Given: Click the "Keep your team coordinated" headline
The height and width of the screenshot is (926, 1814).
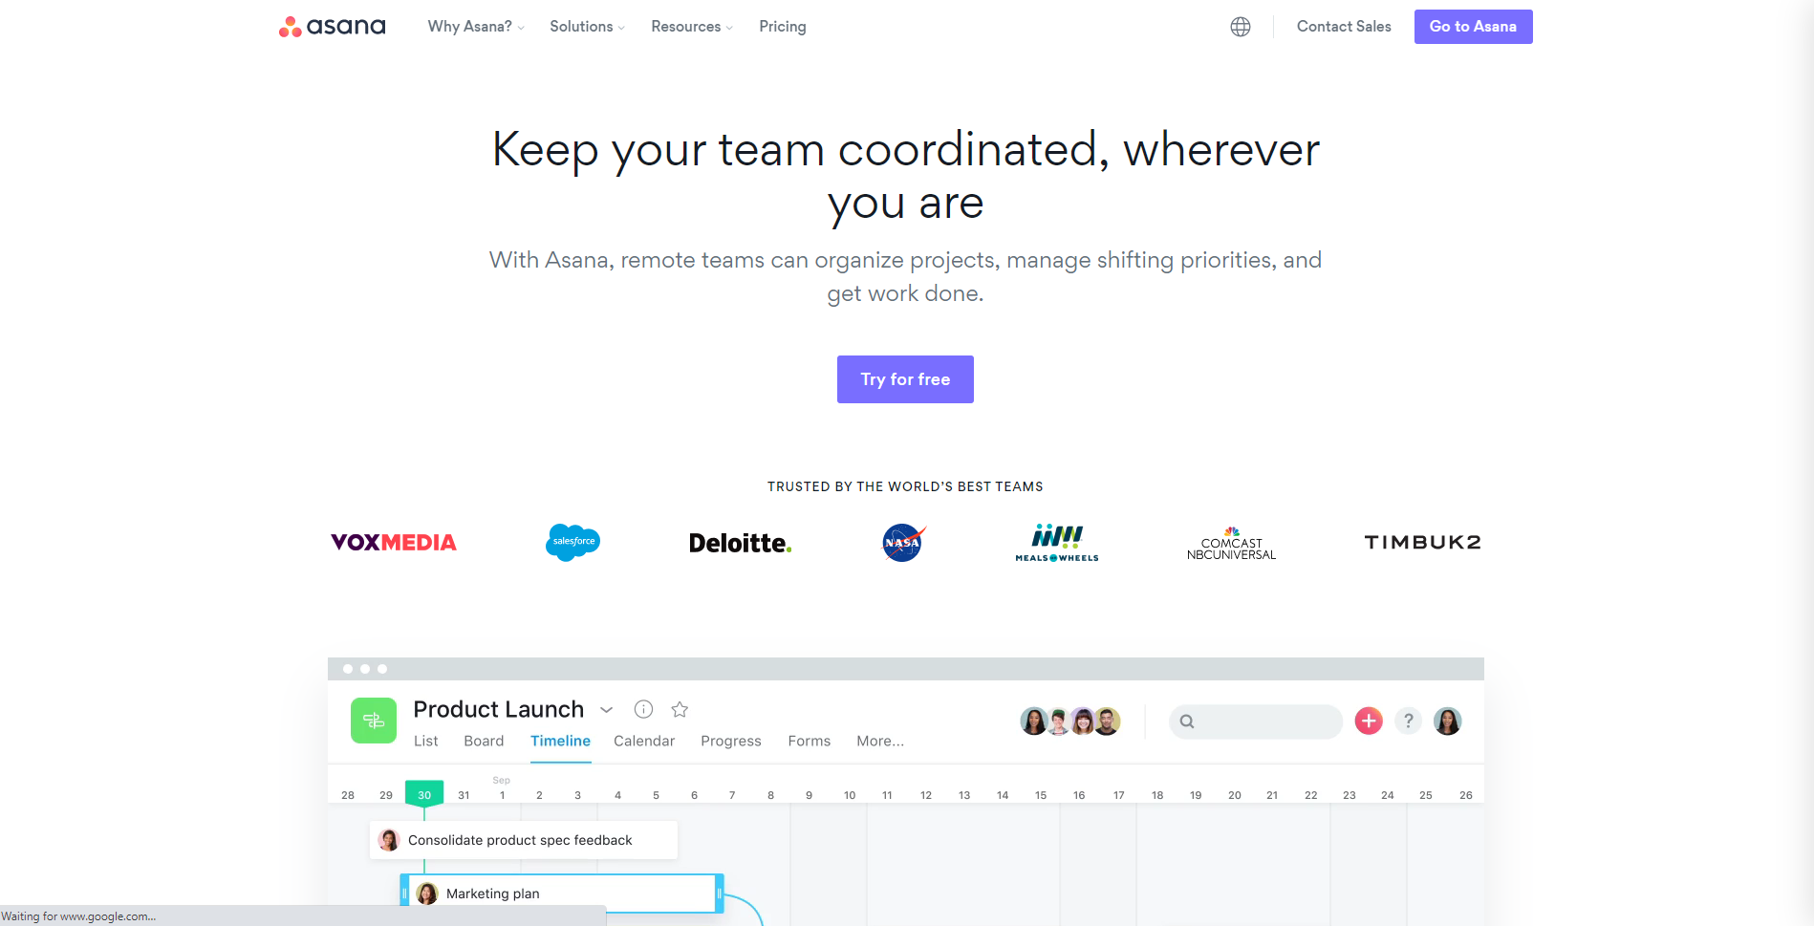Looking at the screenshot, I should tap(905, 176).
